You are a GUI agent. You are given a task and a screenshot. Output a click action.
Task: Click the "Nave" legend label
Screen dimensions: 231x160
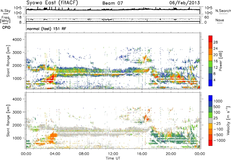(x=220, y=20)
